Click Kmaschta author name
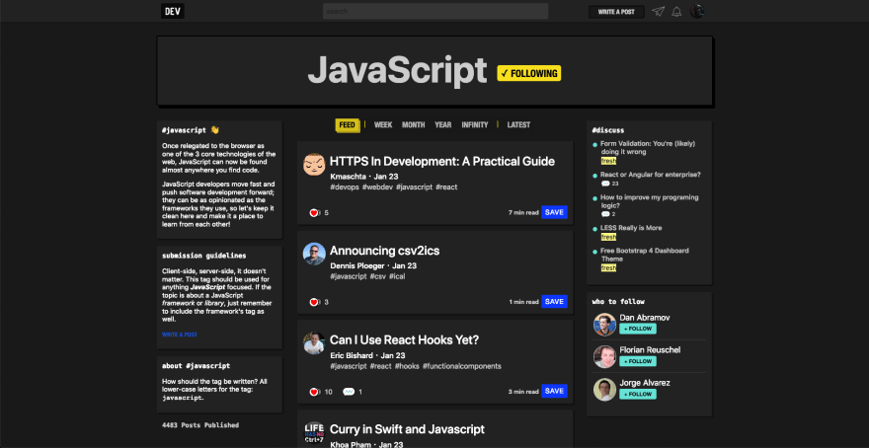869x448 pixels. click(348, 176)
